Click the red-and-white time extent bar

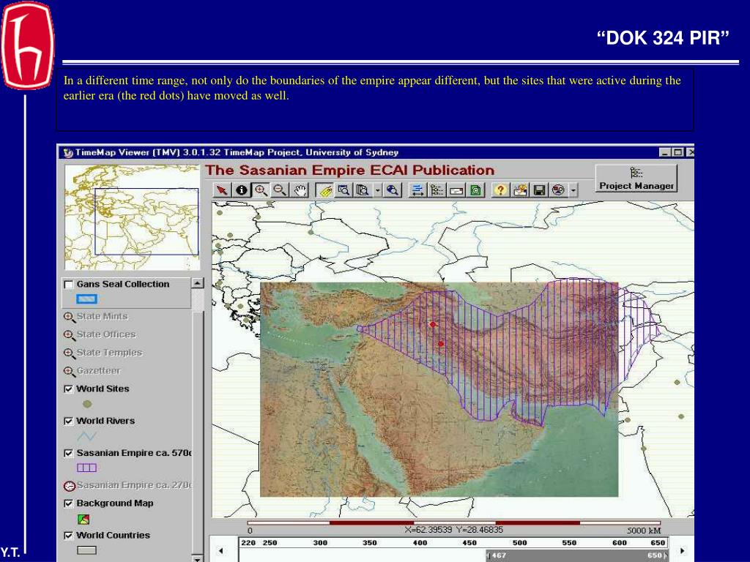[x=453, y=522]
